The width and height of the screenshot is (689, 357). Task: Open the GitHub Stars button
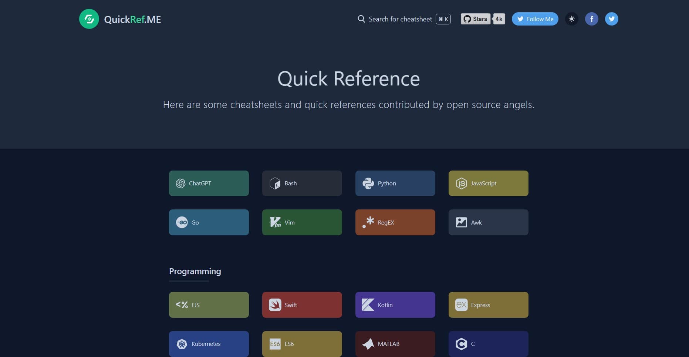coord(476,19)
